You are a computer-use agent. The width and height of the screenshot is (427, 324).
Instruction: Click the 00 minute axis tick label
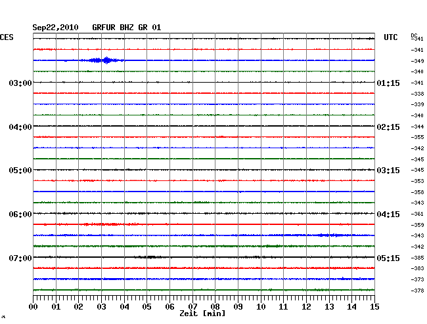point(34,307)
